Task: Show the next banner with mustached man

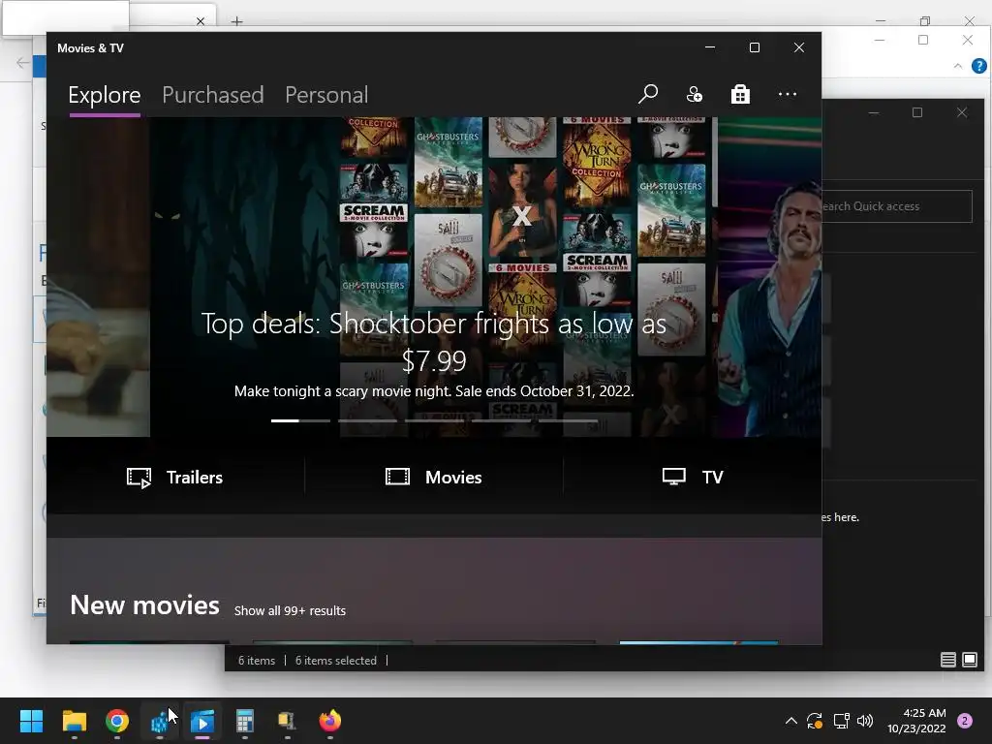Action: pyautogui.click(x=770, y=276)
